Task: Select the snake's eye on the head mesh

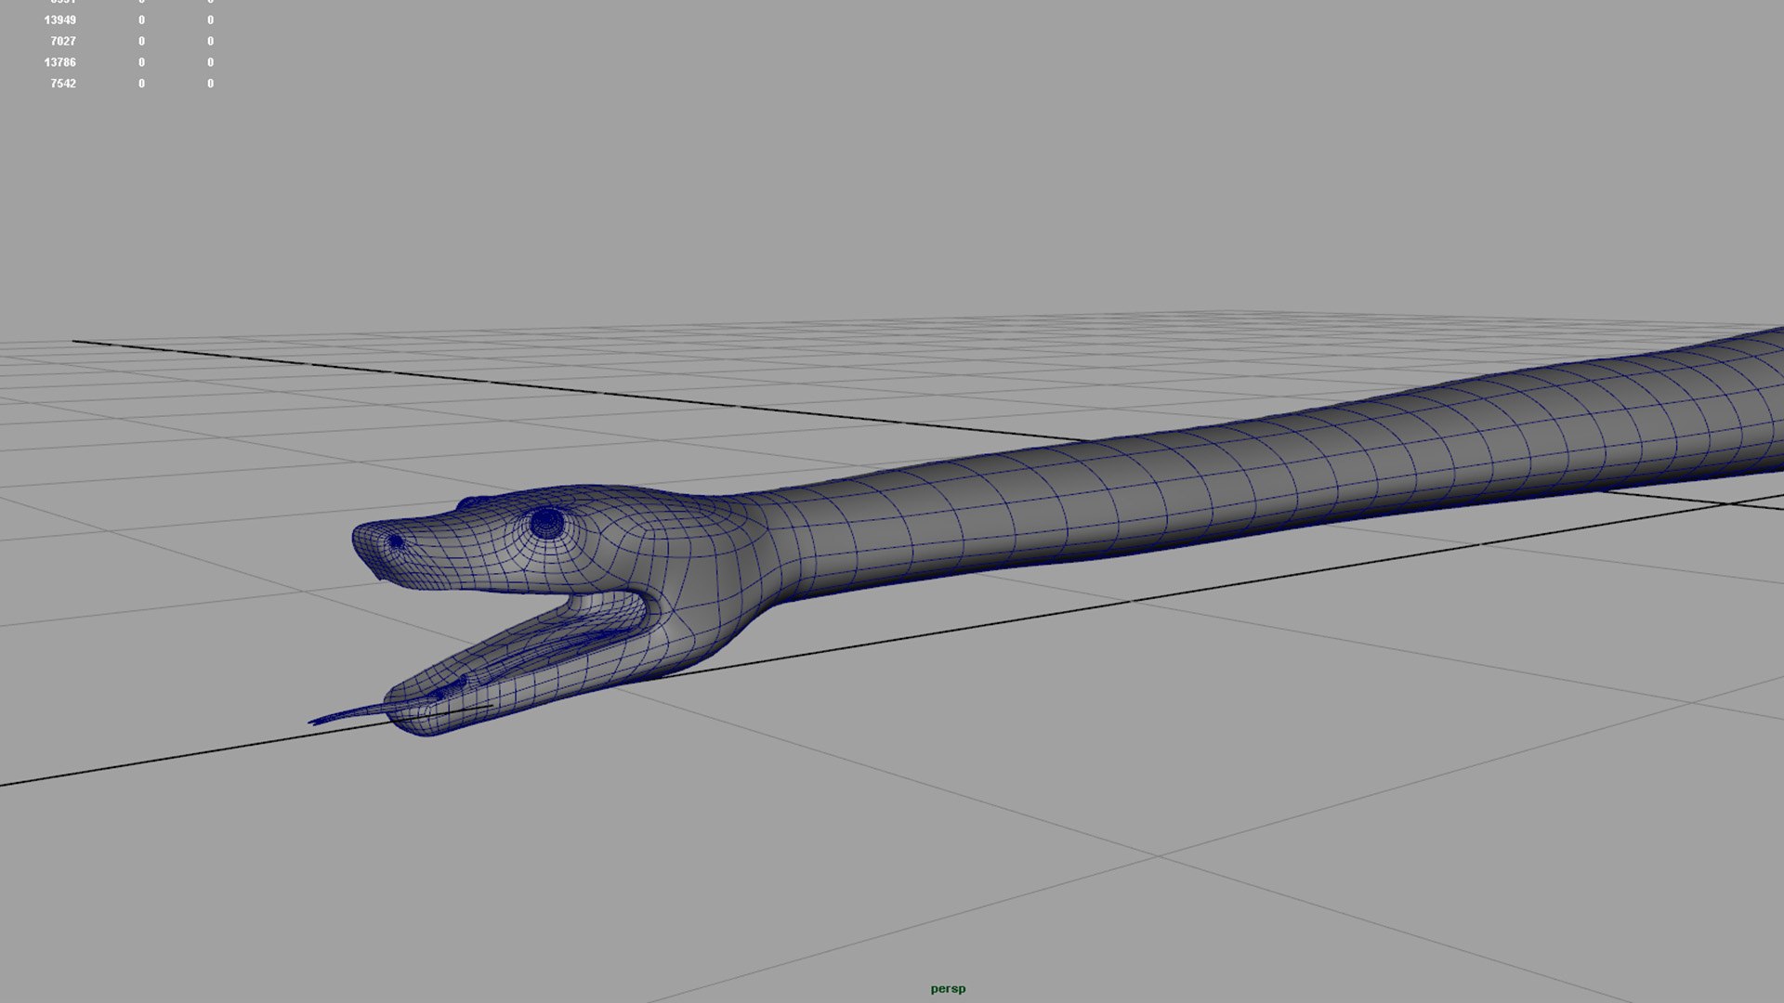Action: [x=547, y=523]
